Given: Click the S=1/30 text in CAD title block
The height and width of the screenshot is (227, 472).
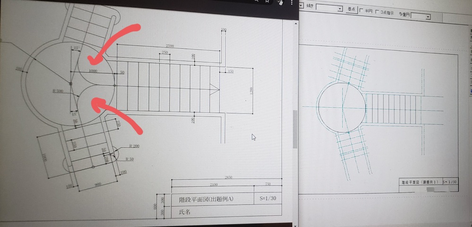Looking at the screenshot, I should 450,182.
